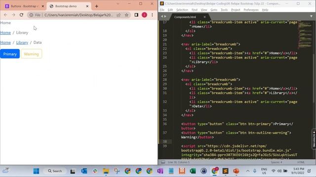The height and width of the screenshot is (177, 316).
Task: Select the Bootstrap demo tab
Action: pos(69,6)
